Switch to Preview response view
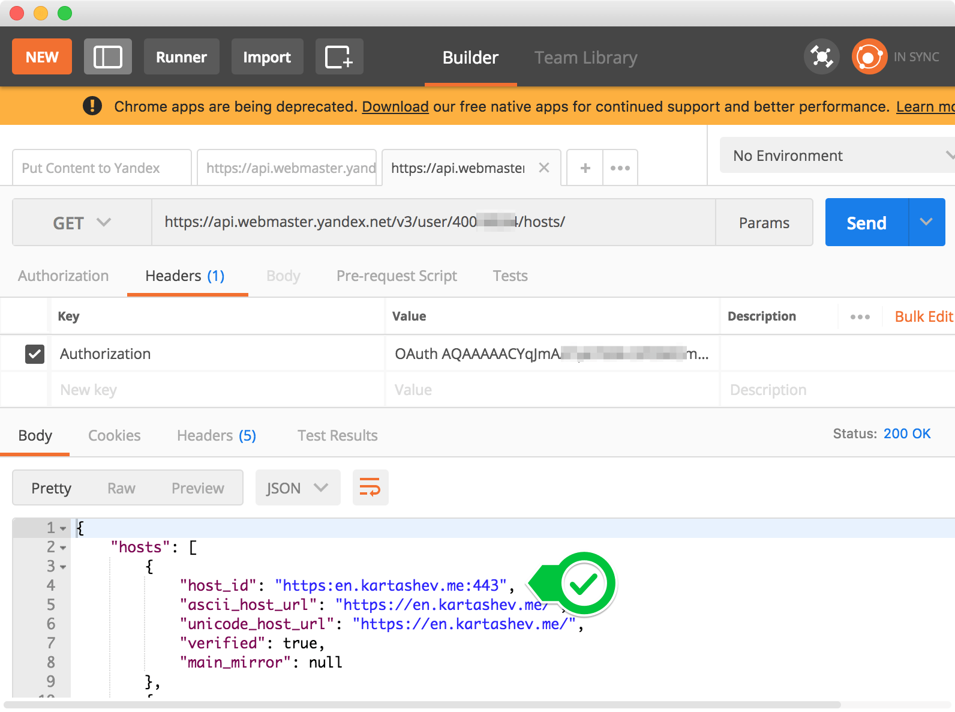Viewport: 955px width, 712px height. point(198,488)
